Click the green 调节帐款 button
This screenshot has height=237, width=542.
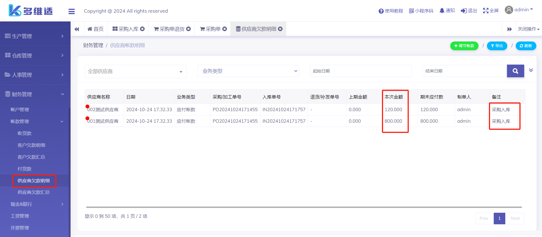tap(464, 46)
